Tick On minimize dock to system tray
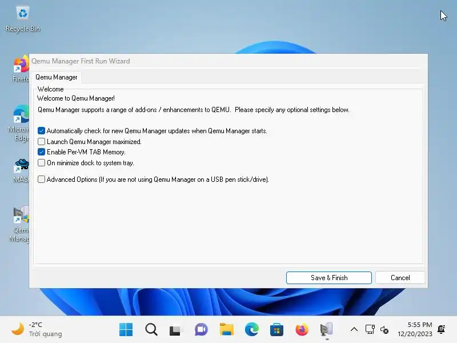 [x=41, y=163]
